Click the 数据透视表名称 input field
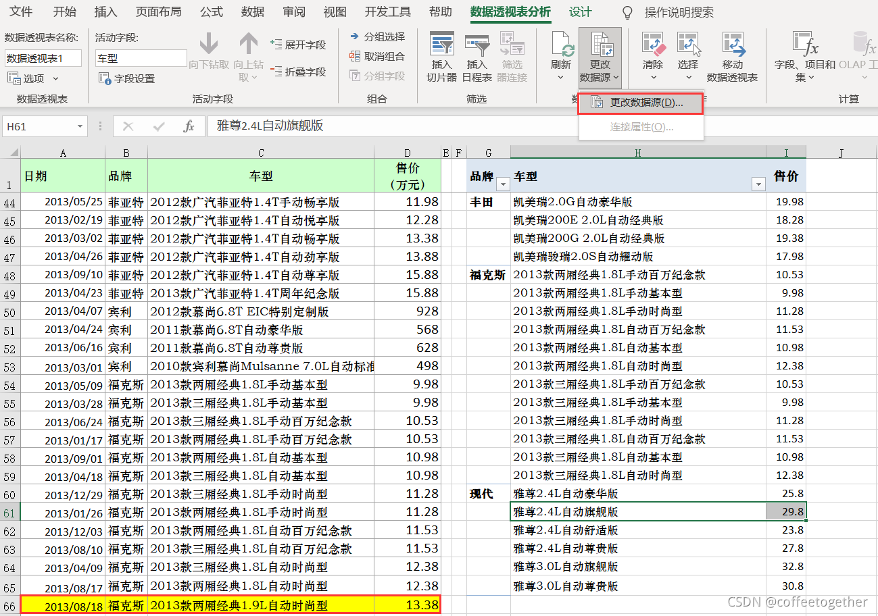This screenshot has width=878, height=616. (43, 58)
